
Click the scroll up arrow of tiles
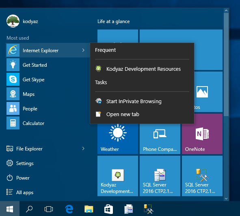click(226, 11)
